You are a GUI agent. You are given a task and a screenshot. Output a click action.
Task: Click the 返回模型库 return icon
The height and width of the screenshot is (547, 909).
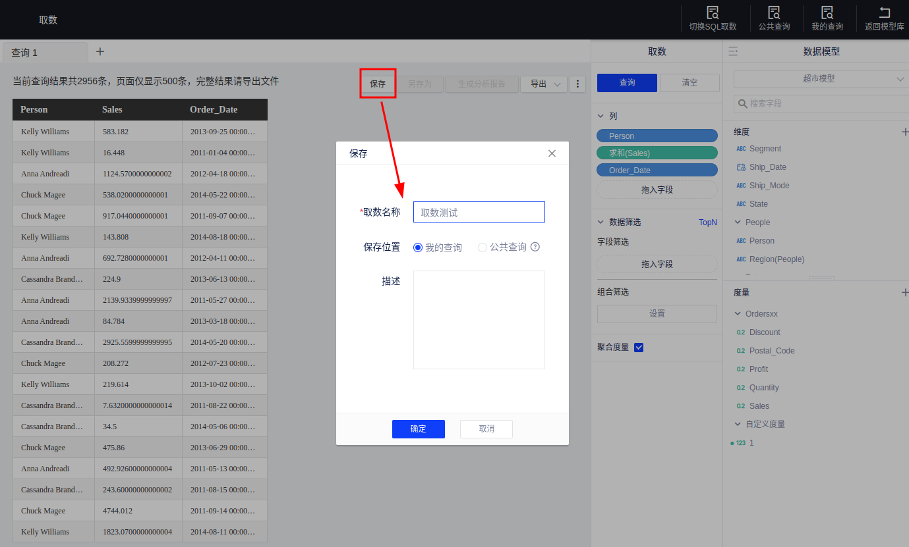[884, 13]
